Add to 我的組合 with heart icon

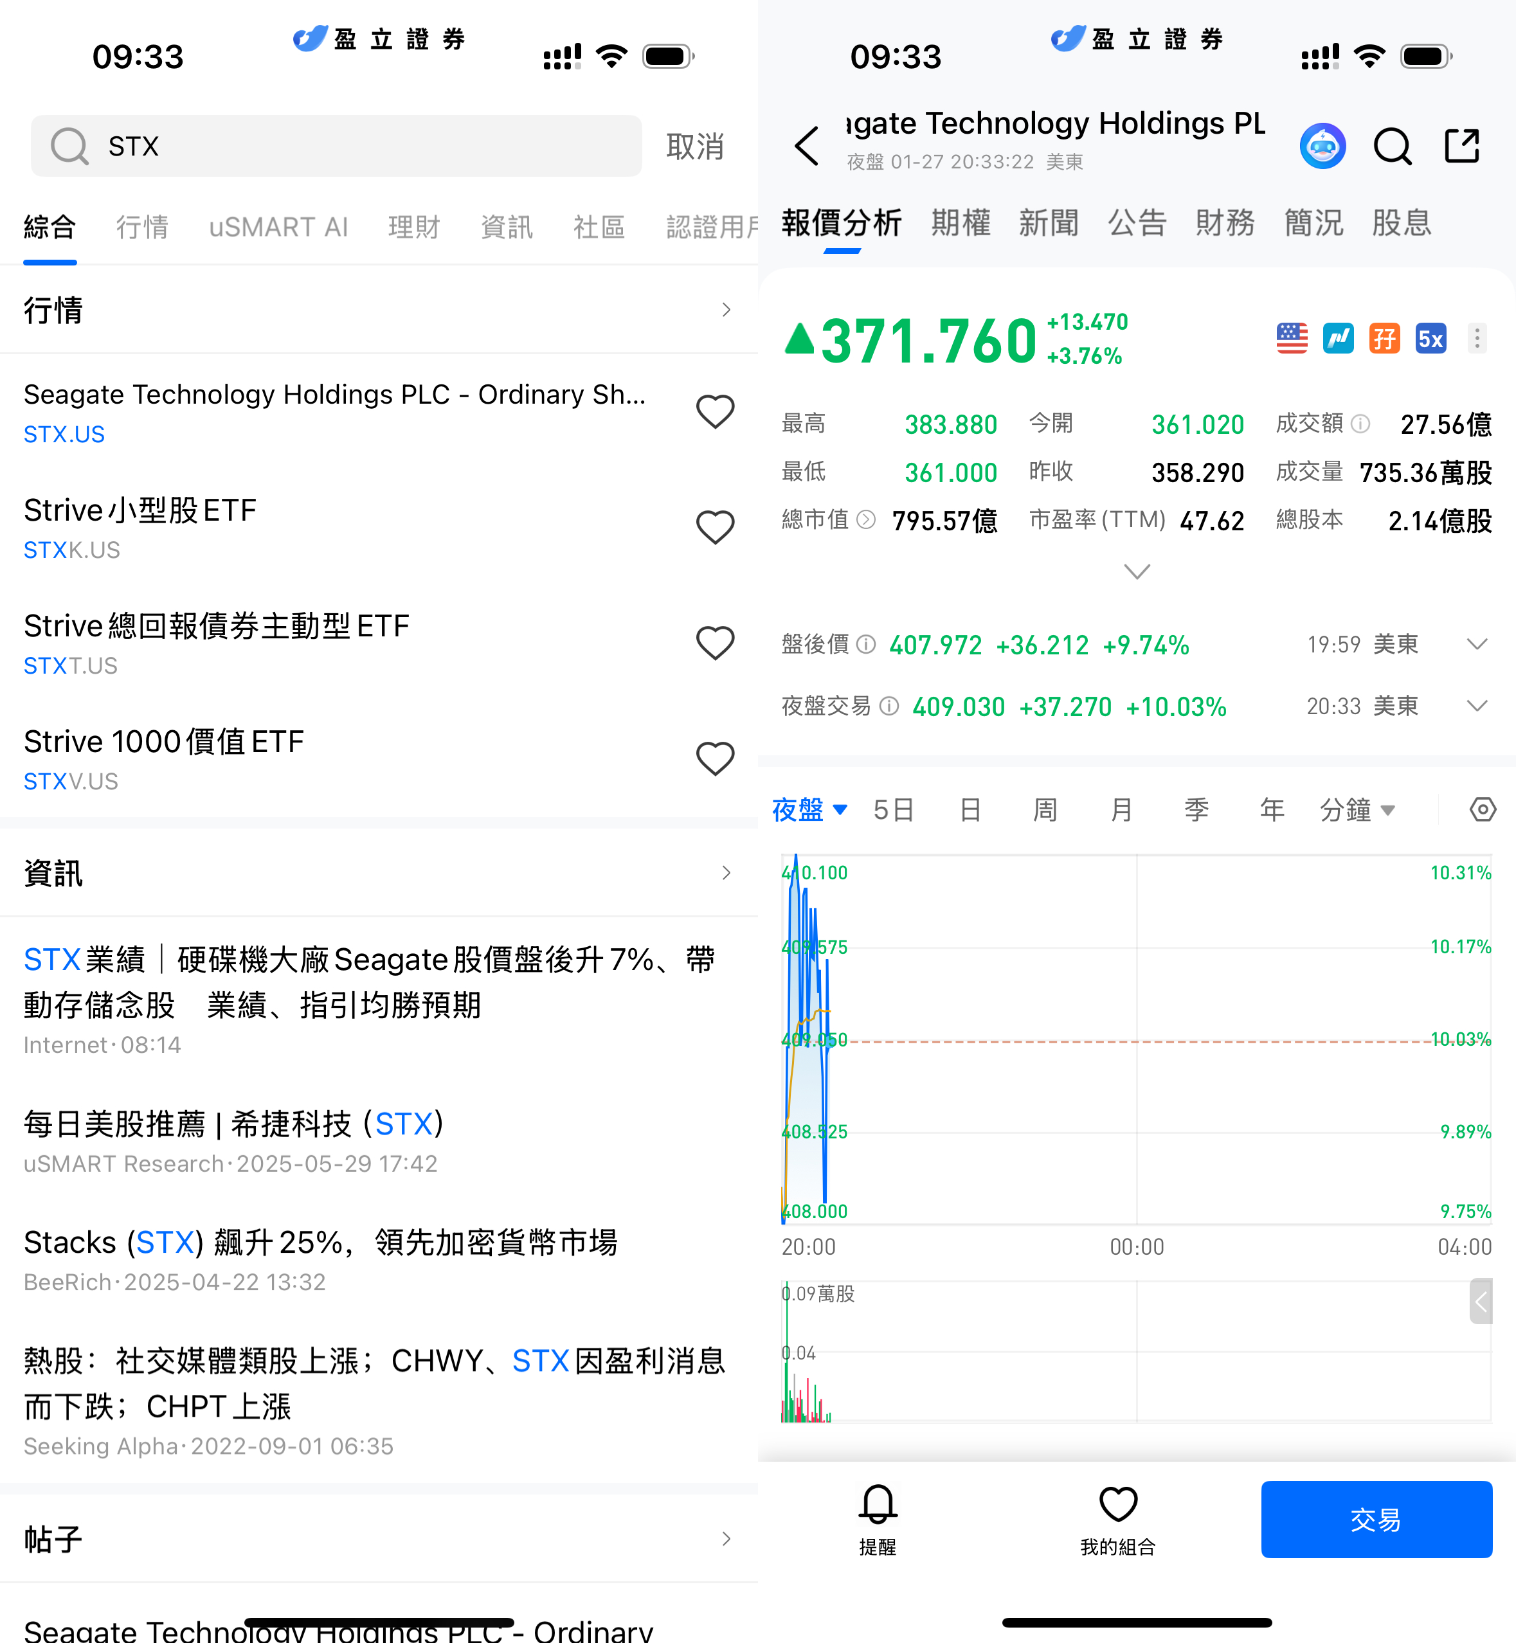[x=1117, y=1504]
